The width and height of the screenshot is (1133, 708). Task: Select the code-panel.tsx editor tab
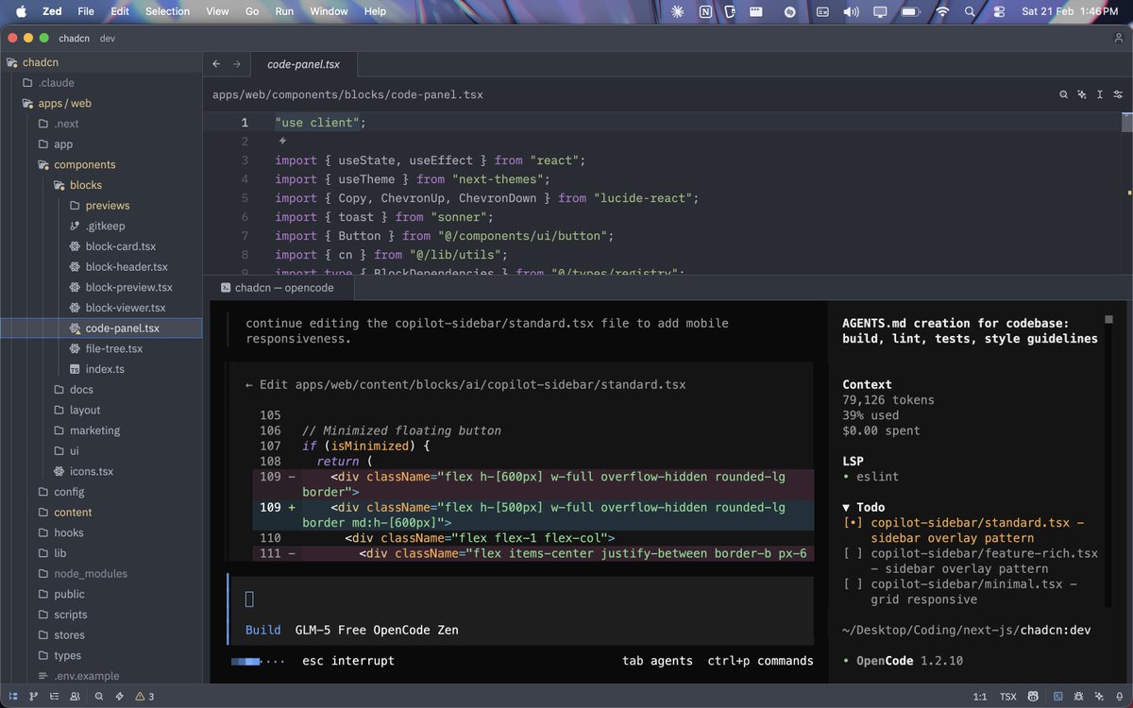(303, 64)
